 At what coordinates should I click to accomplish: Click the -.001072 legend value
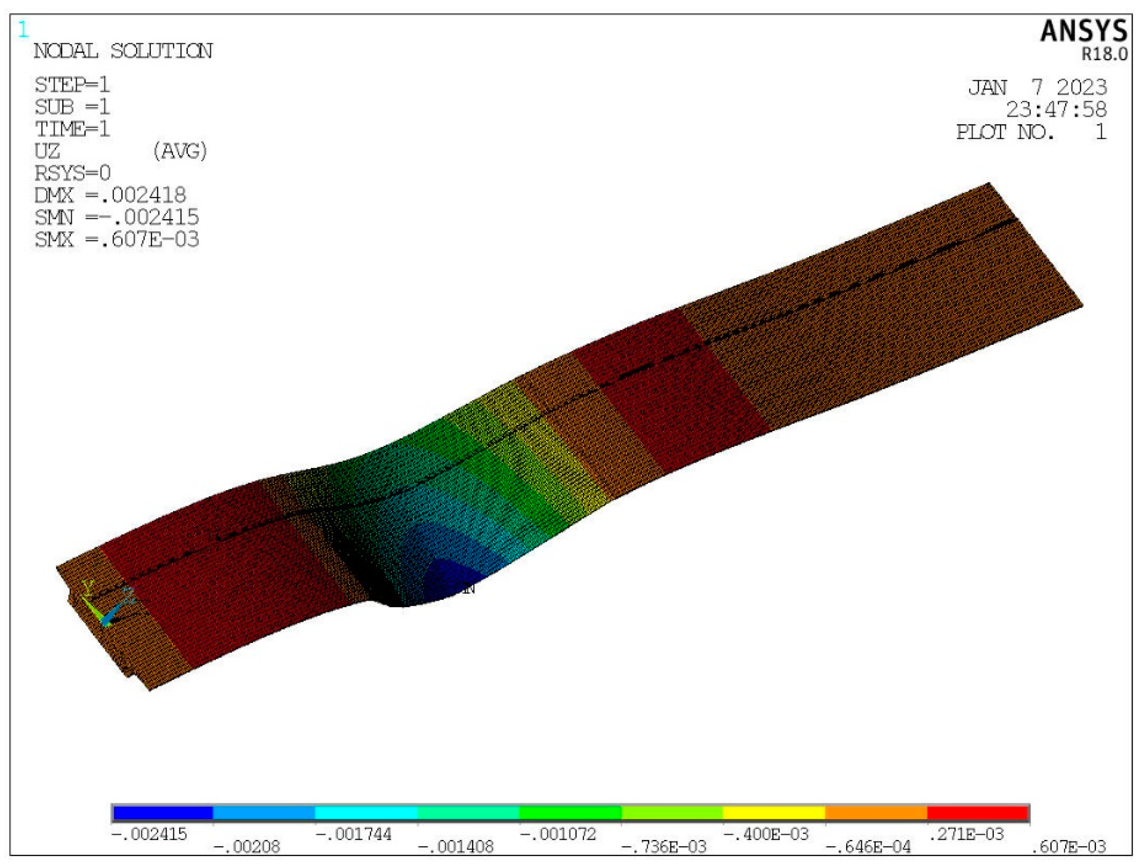pyautogui.click(x=558, y=834)
